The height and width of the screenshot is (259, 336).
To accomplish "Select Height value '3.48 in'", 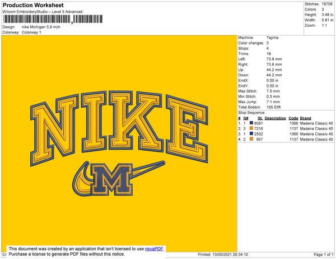I will pyautogui.click(x=328, y=15).
